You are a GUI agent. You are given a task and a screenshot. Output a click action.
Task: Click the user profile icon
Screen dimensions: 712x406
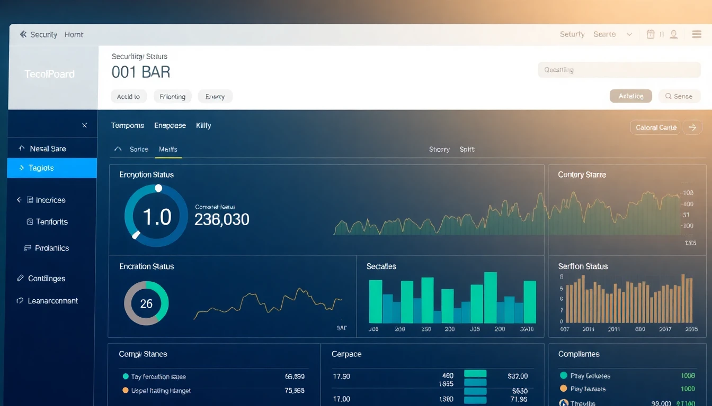tap(673, 34)
